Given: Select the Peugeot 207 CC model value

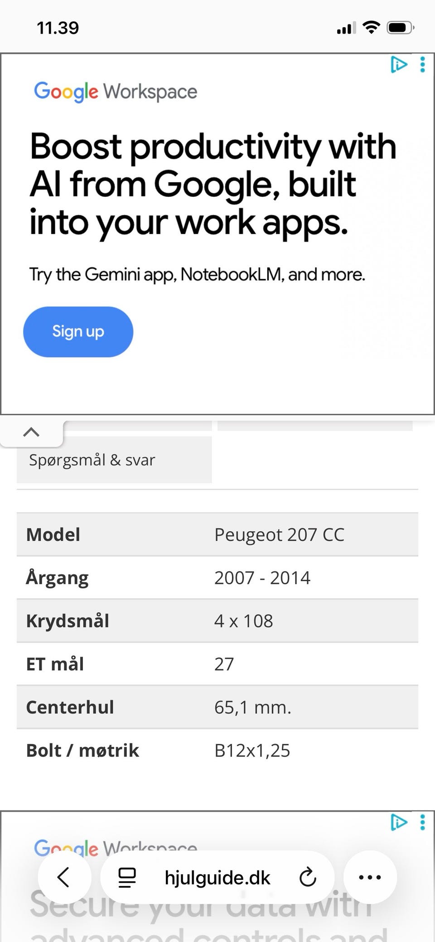Looking at the screenshot, I should coord(279,535).
